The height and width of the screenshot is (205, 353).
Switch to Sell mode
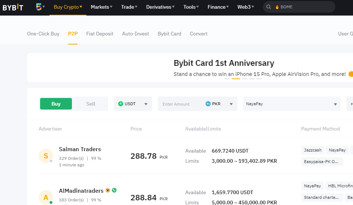[x=90, y=104]
